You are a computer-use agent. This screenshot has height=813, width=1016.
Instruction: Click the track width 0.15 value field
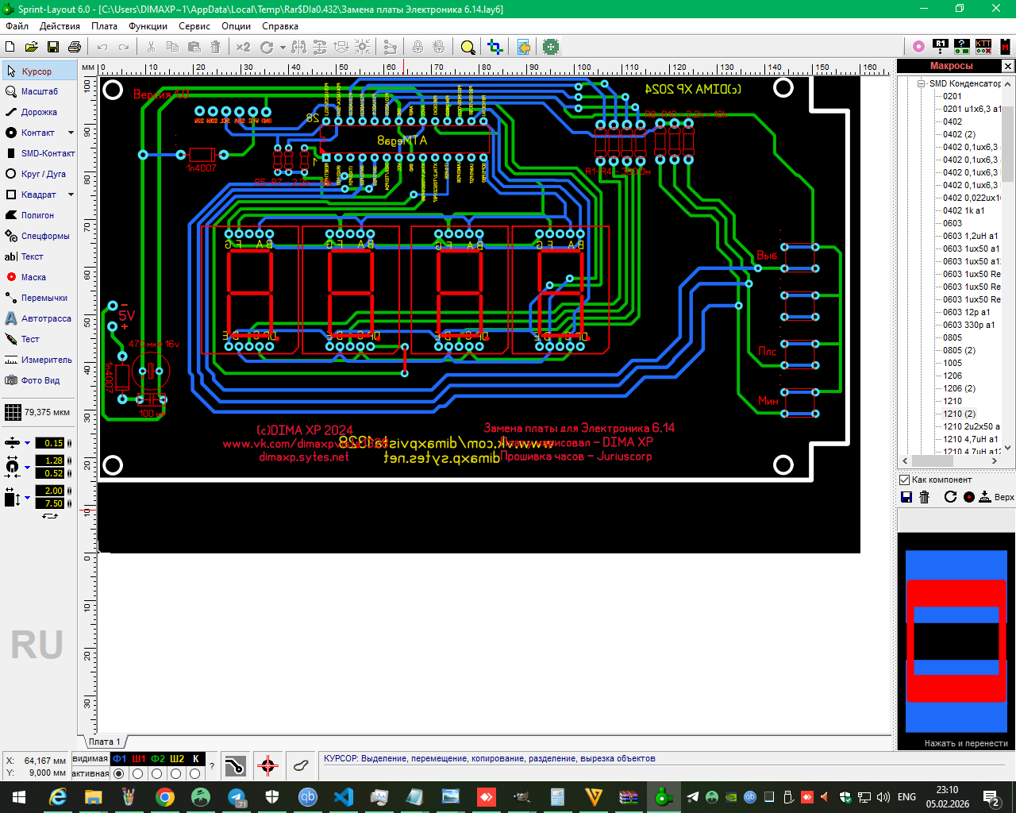click(x=53, y=443)
